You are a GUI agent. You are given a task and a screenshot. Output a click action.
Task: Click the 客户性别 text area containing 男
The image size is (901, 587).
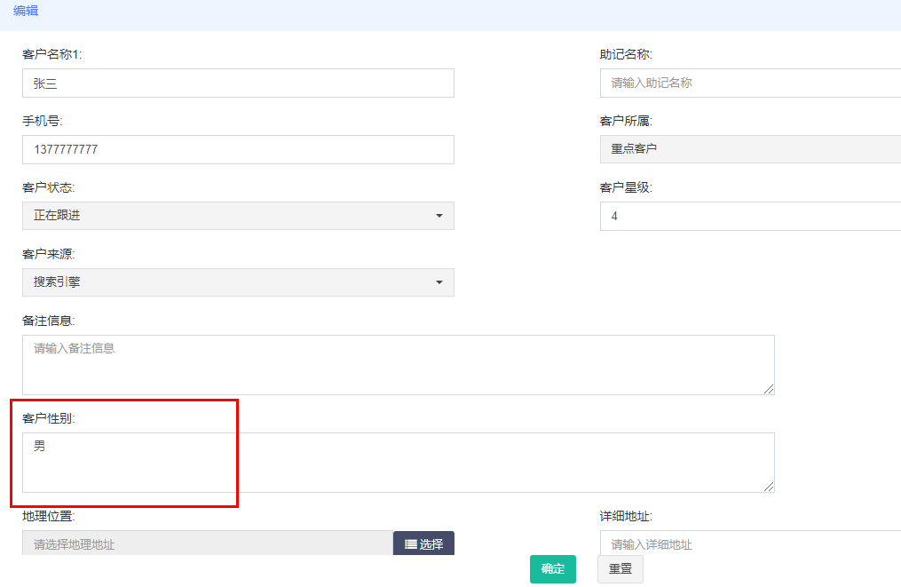399,463
